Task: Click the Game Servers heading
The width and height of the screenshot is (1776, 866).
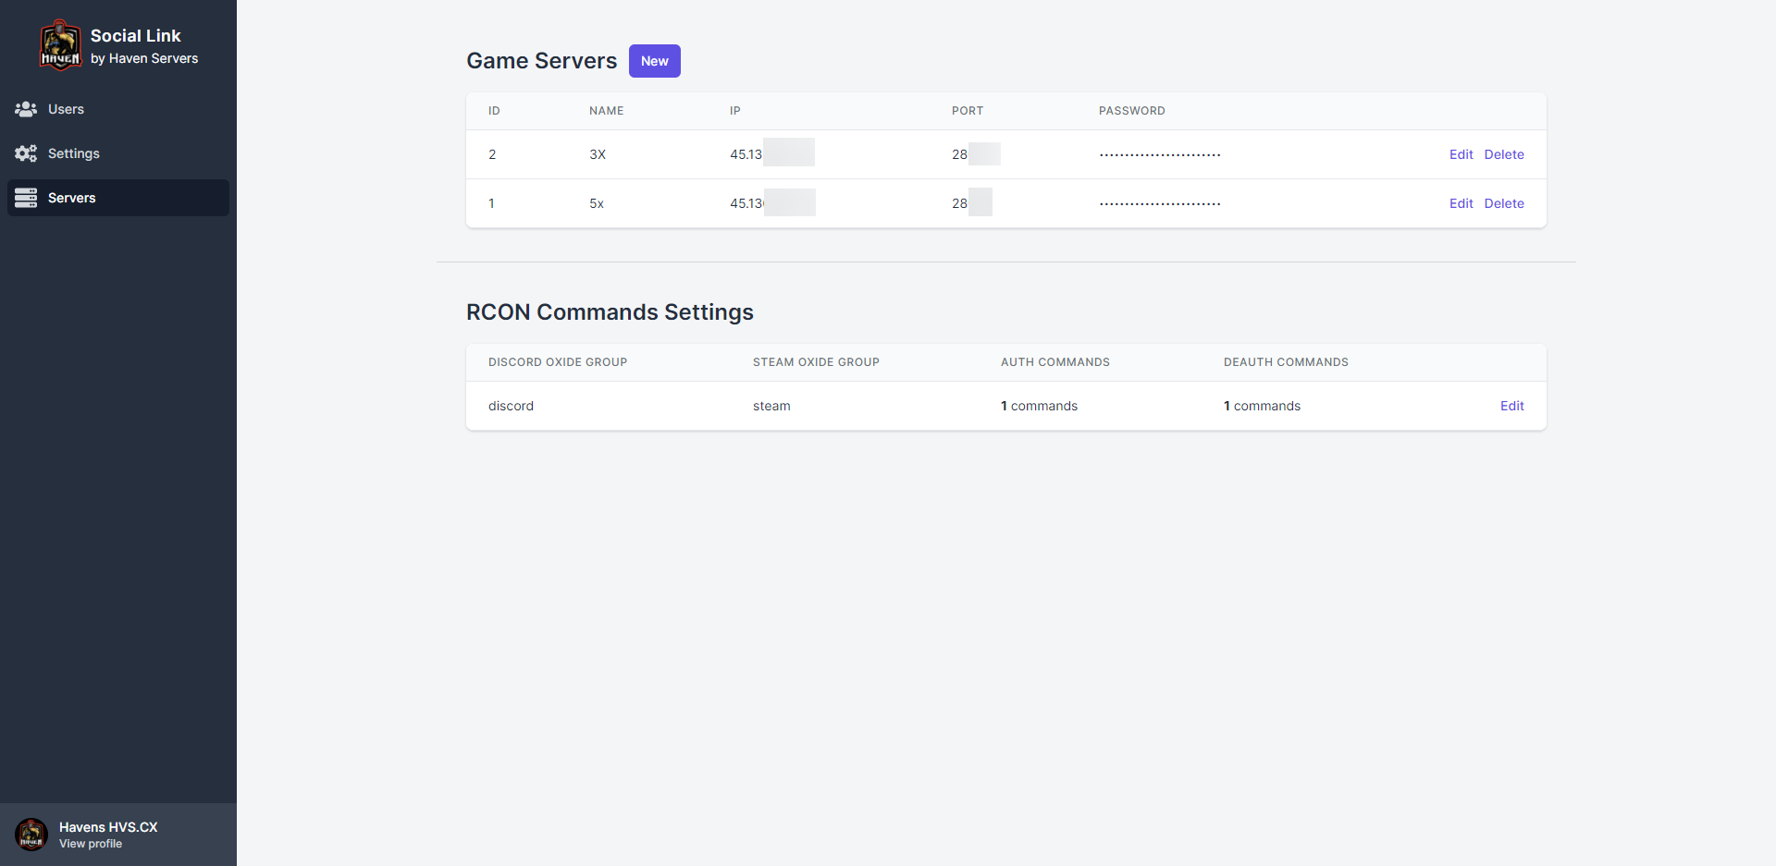Action: (541, 61)
